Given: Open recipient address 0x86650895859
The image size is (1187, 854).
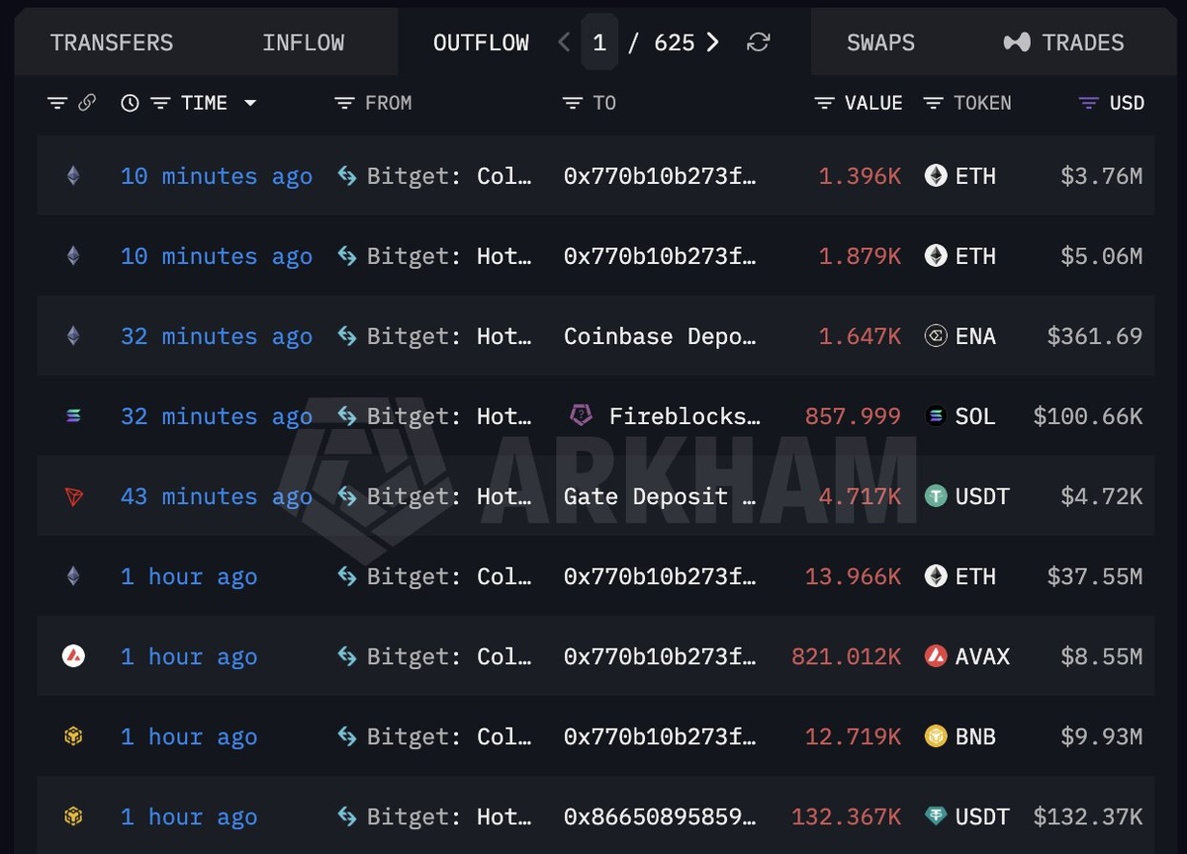Looking at the screenshot, I should 660,816.
